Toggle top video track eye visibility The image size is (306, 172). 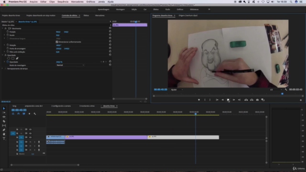(30, 129)
